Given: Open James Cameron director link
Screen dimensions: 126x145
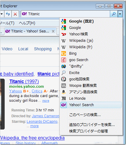Looking at the screenshot, I should (x=45, y=116).
